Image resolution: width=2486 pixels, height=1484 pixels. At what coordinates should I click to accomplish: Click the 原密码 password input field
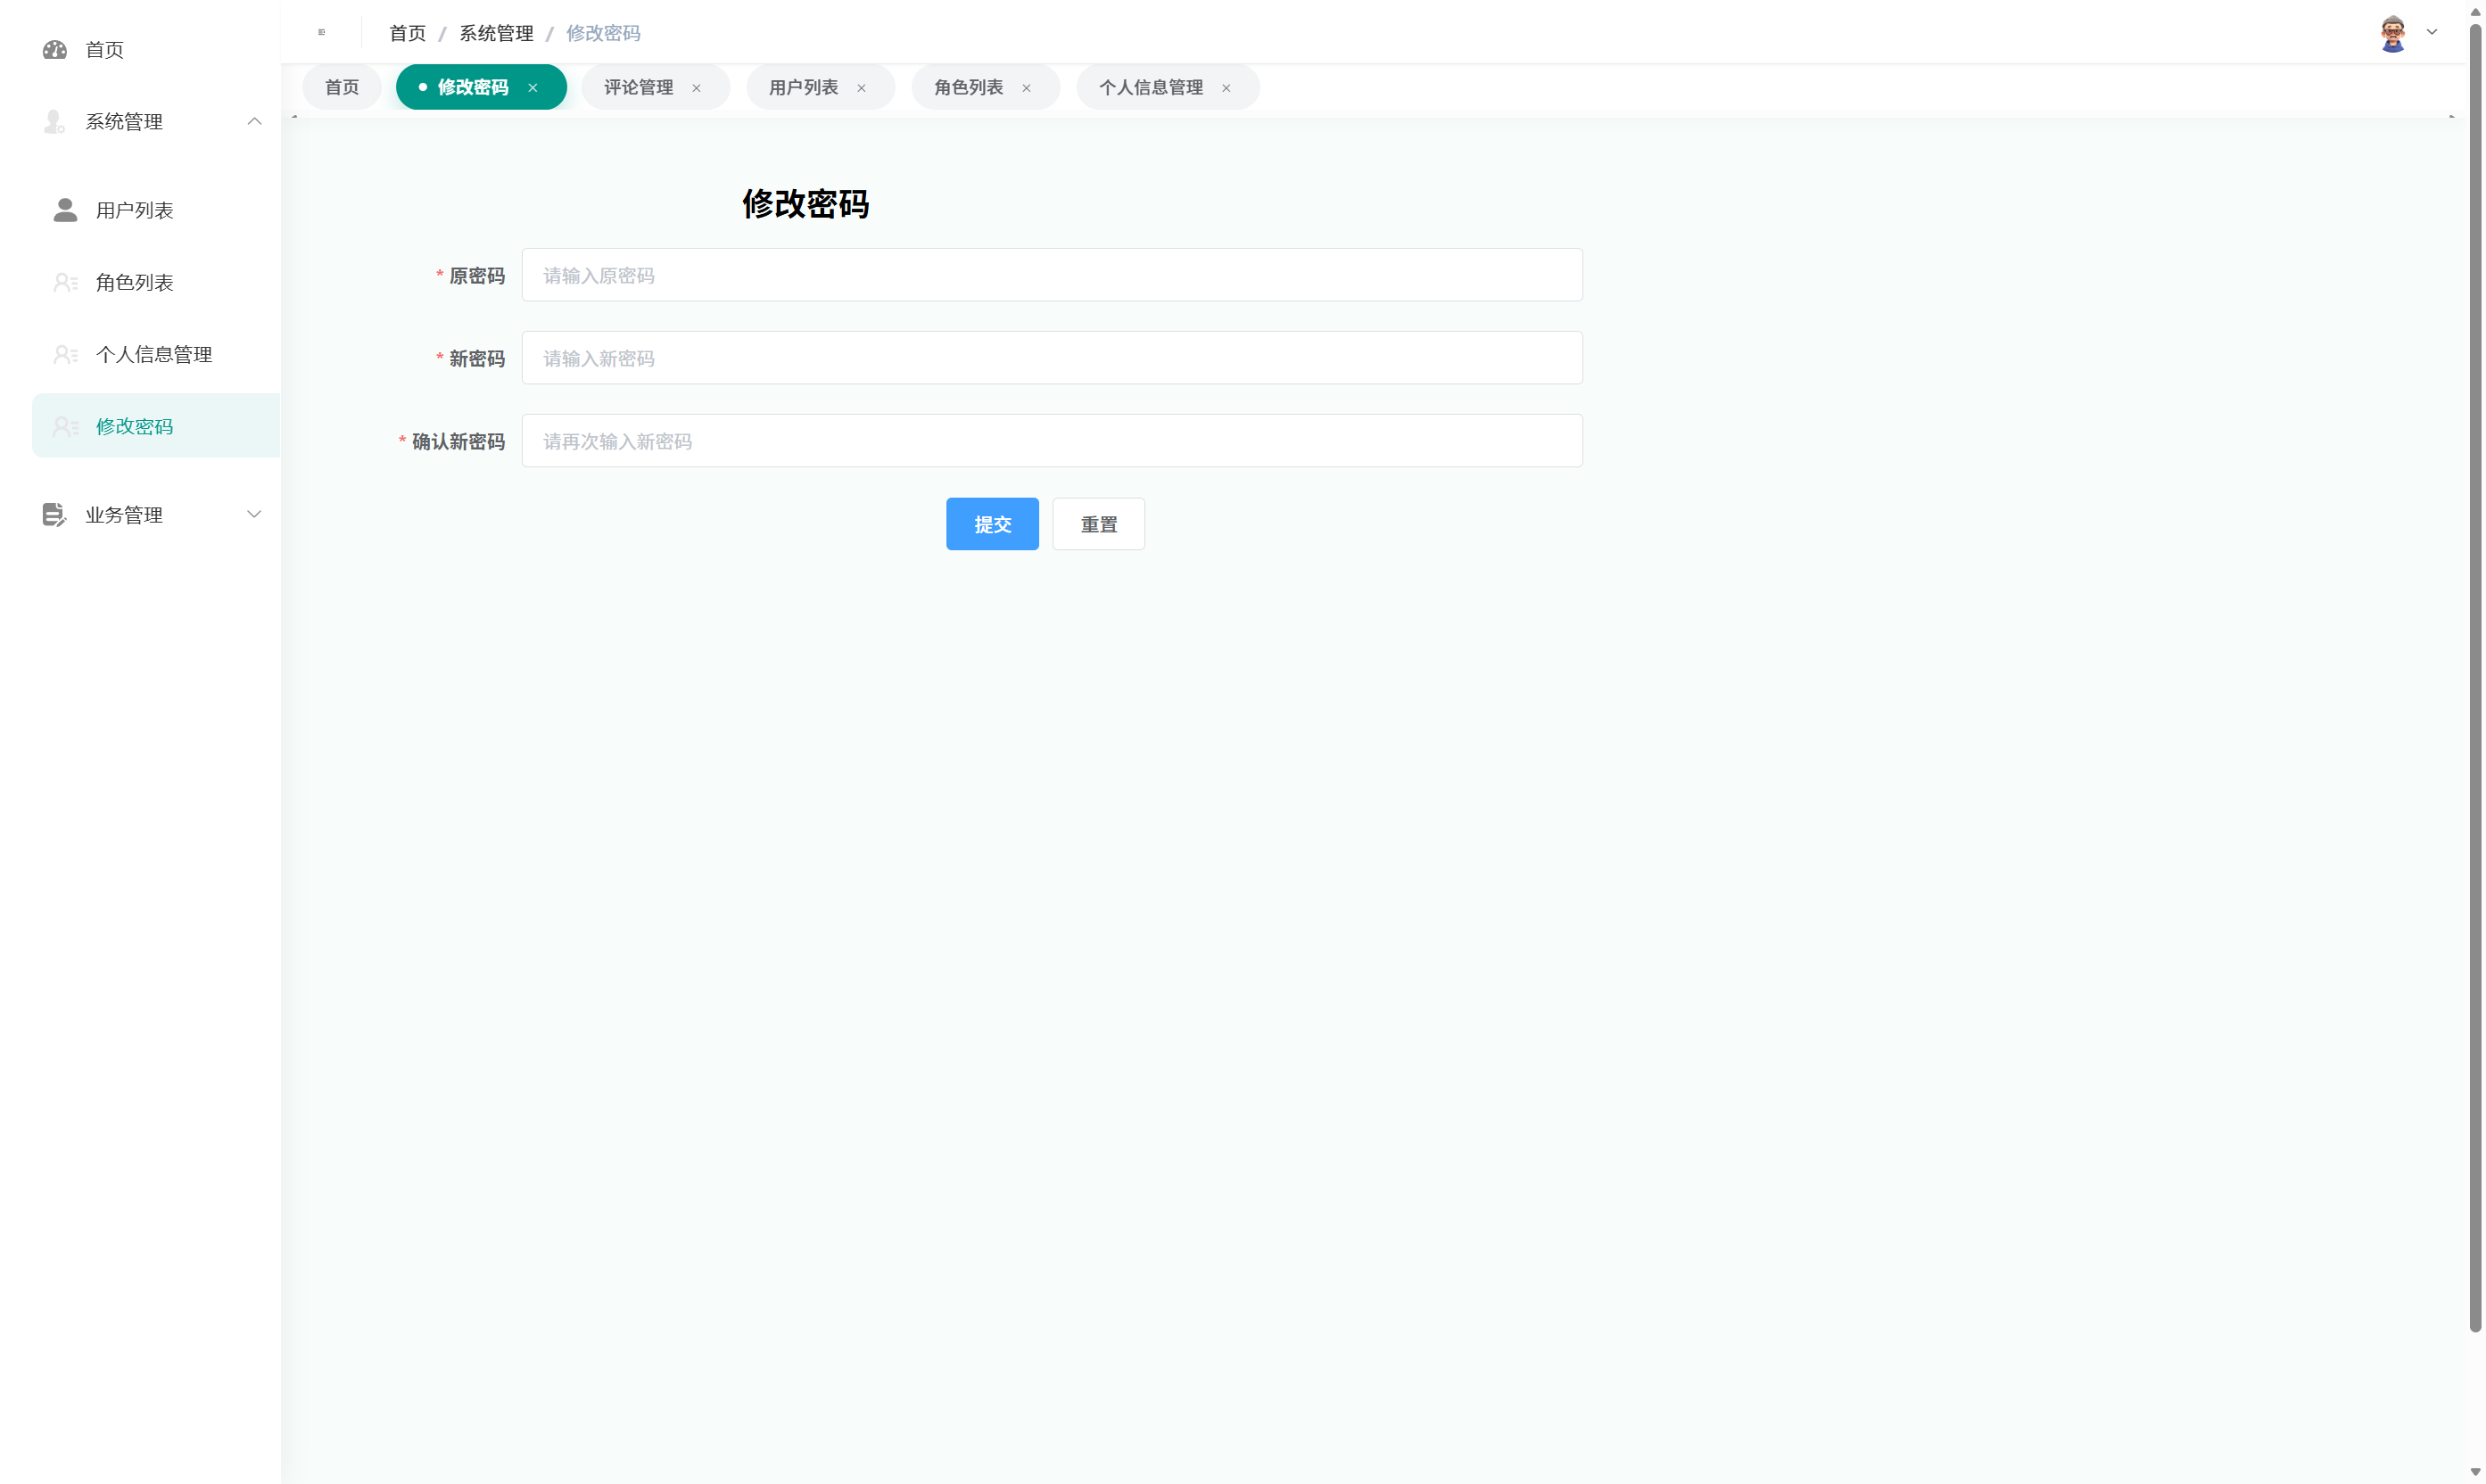coord(1051,275)
